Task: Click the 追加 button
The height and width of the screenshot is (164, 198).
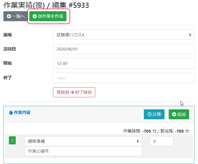Action: (179, 114)
